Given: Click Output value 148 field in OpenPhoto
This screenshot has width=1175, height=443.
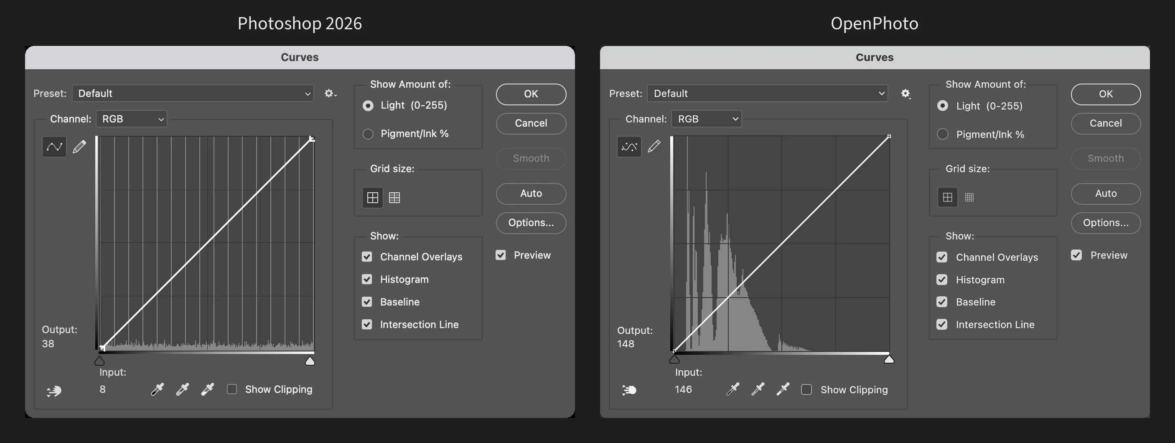Looking at the screenshot, I should [x=626, y=344].
